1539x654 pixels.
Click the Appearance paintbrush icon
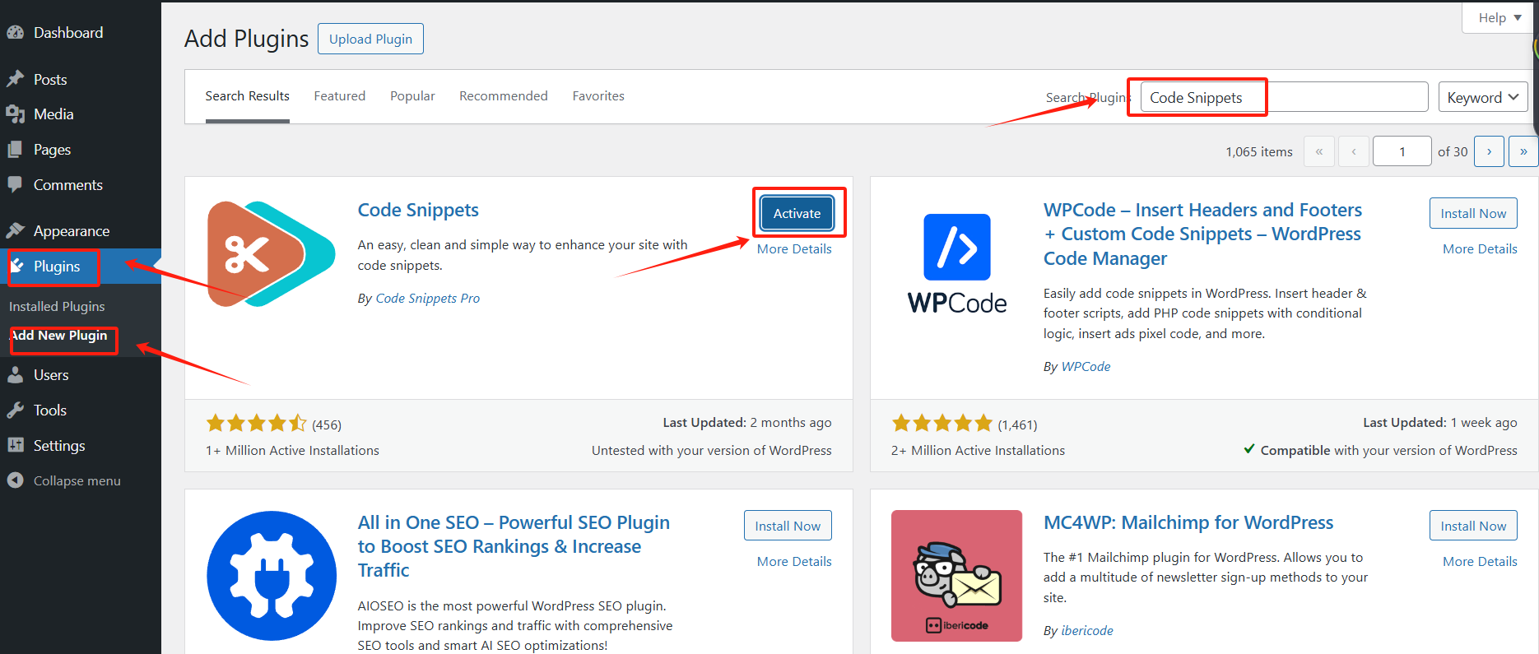pos(15,230)
